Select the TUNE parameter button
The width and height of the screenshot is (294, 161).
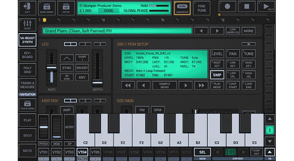(249, 54)
